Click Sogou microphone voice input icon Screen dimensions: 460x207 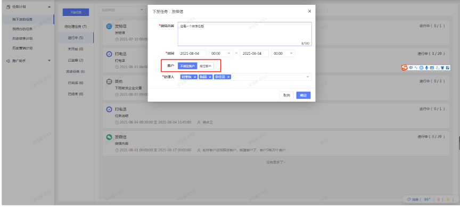pos(426,68)
